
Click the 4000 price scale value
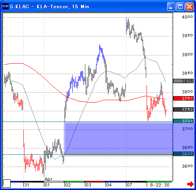click(187, 17)
